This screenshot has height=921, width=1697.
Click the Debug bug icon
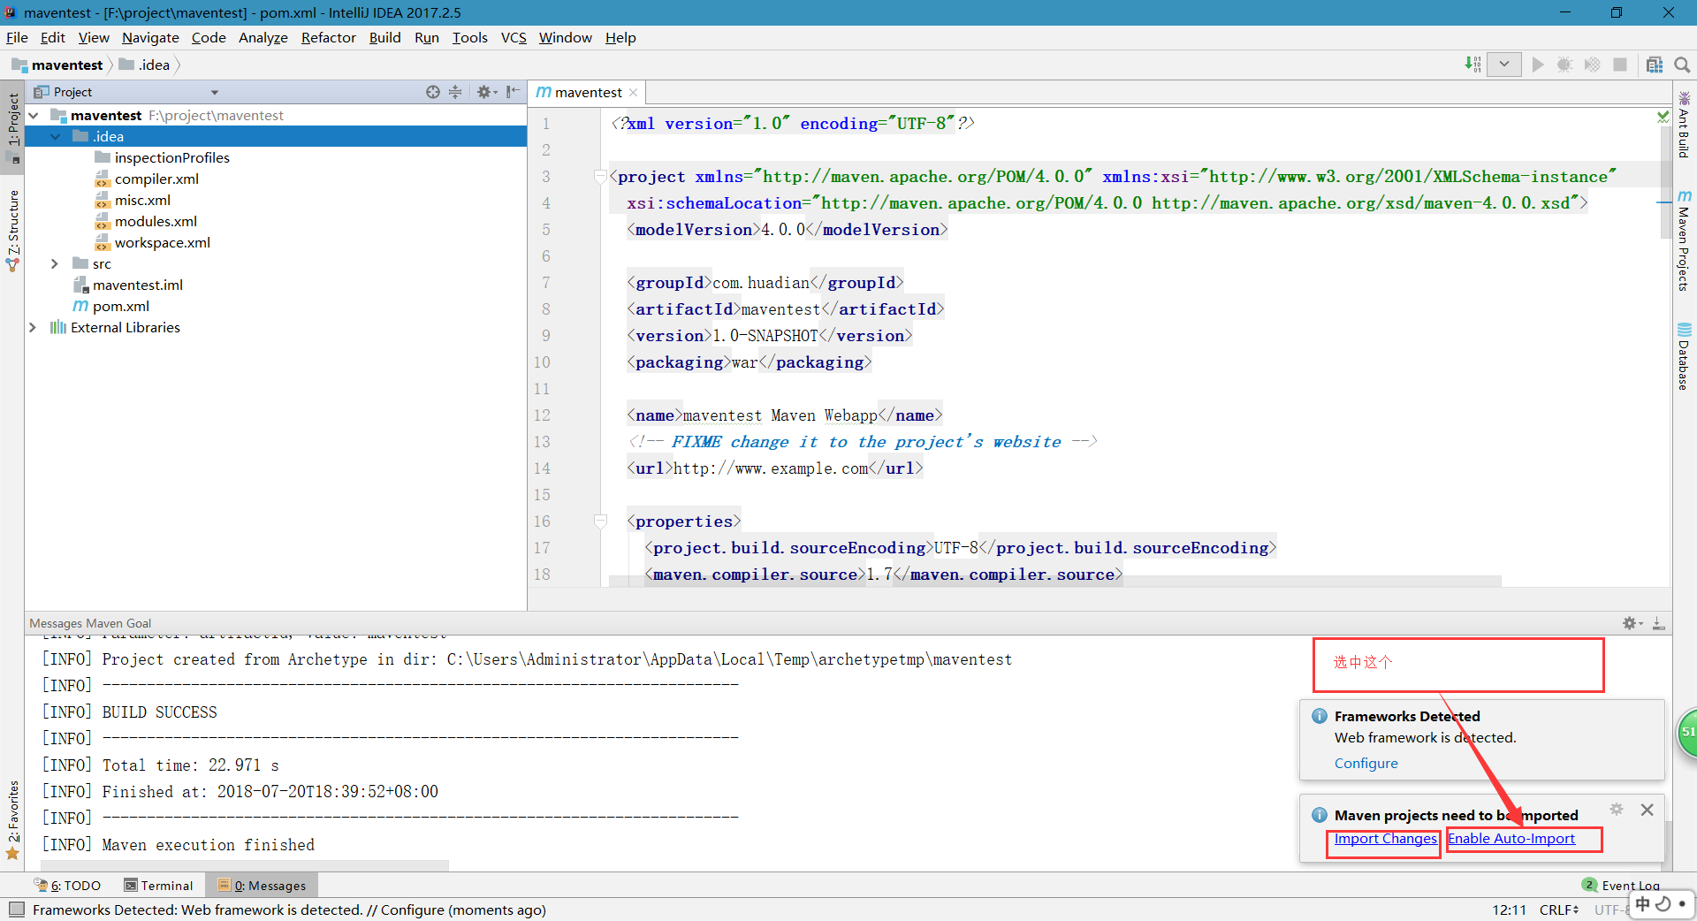click(1564, 65)
